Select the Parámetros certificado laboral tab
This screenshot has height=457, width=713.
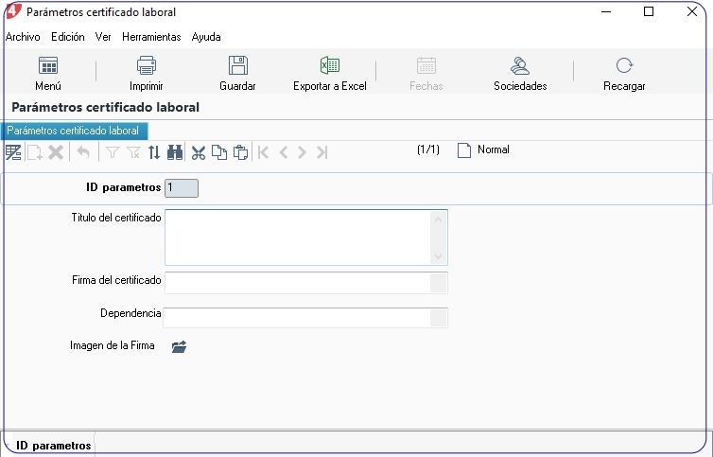click(74, 131)
